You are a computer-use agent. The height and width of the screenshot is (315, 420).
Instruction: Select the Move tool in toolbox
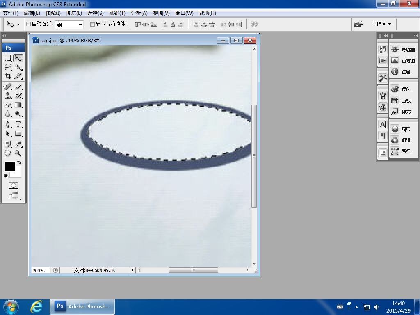[18, 58]
